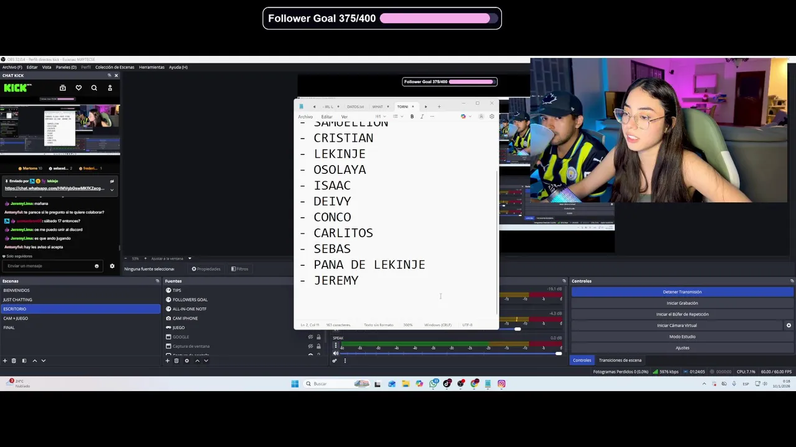This screenshot has height=447, width=796.
Task: Open Archivo menu in OBS
Action: pyautogui.click(x=12, y=67)
